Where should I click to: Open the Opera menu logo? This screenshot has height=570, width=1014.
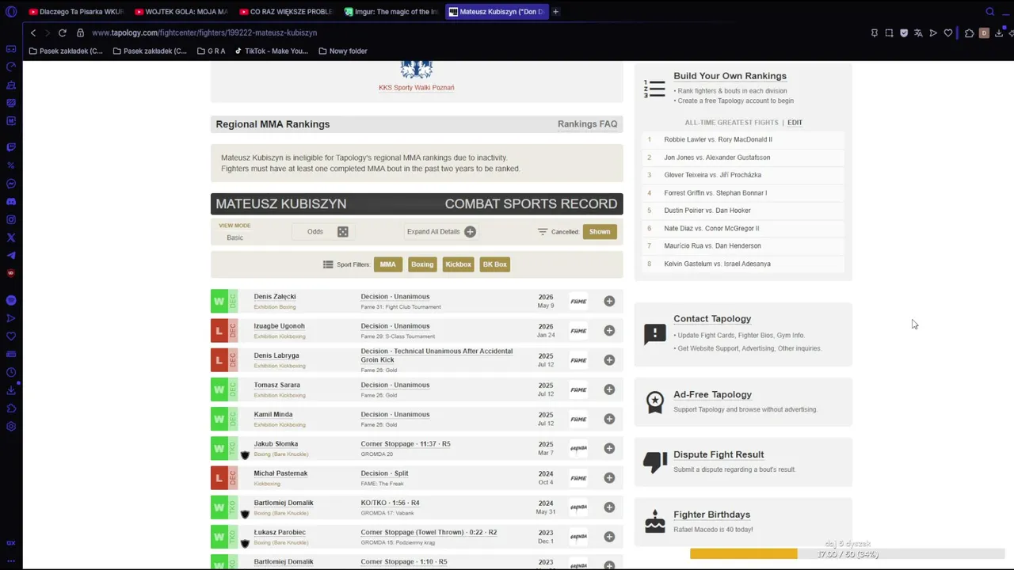tap(11, 12)
